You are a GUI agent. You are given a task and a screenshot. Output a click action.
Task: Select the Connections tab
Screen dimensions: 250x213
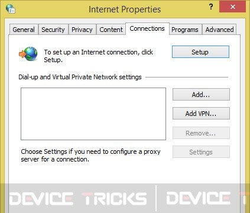(147, 29)
